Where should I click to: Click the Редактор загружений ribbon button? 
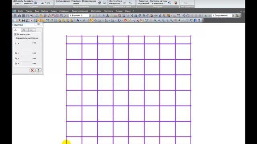point(143,2)
